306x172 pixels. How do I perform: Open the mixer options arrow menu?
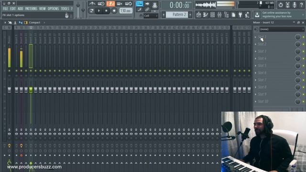(5, 22)
